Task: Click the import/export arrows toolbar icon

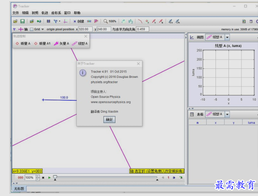Action: click(x=39, y=21)
